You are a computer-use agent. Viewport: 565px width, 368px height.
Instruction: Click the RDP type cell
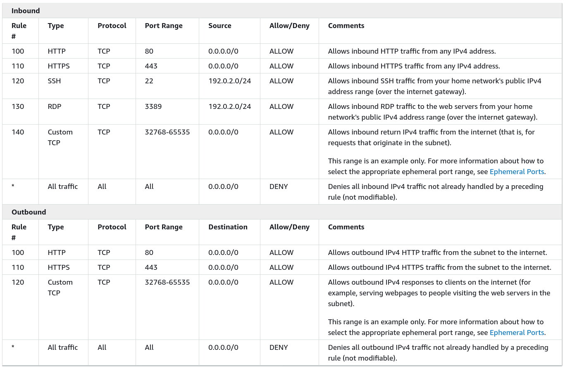point(54,106)
